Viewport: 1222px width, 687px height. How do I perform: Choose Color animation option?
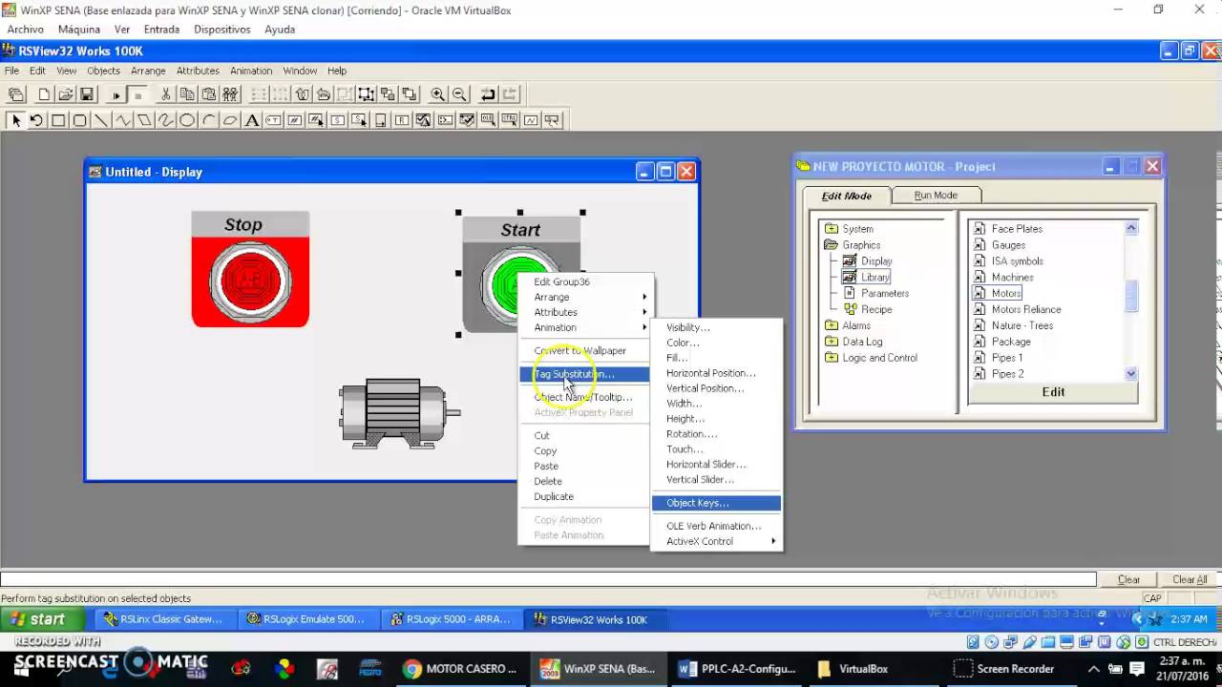point(716,343)
